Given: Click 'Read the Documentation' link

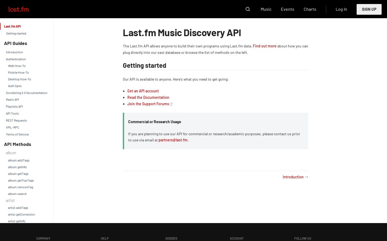Looking at the screenshot, I should (148, 97).
